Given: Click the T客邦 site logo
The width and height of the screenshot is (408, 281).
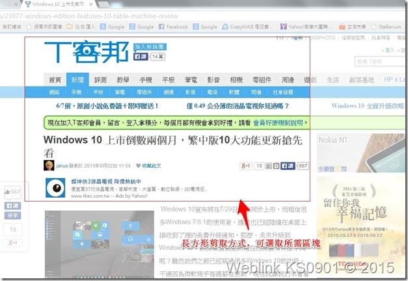Looking at the screenshot, I should click(85, 52).
